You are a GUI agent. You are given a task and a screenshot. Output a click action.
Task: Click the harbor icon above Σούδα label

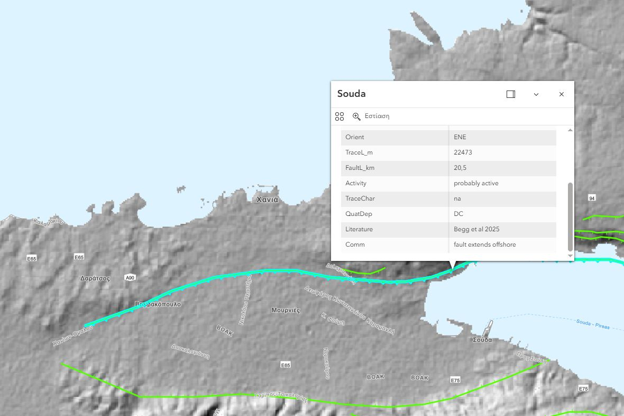[489, 326]
